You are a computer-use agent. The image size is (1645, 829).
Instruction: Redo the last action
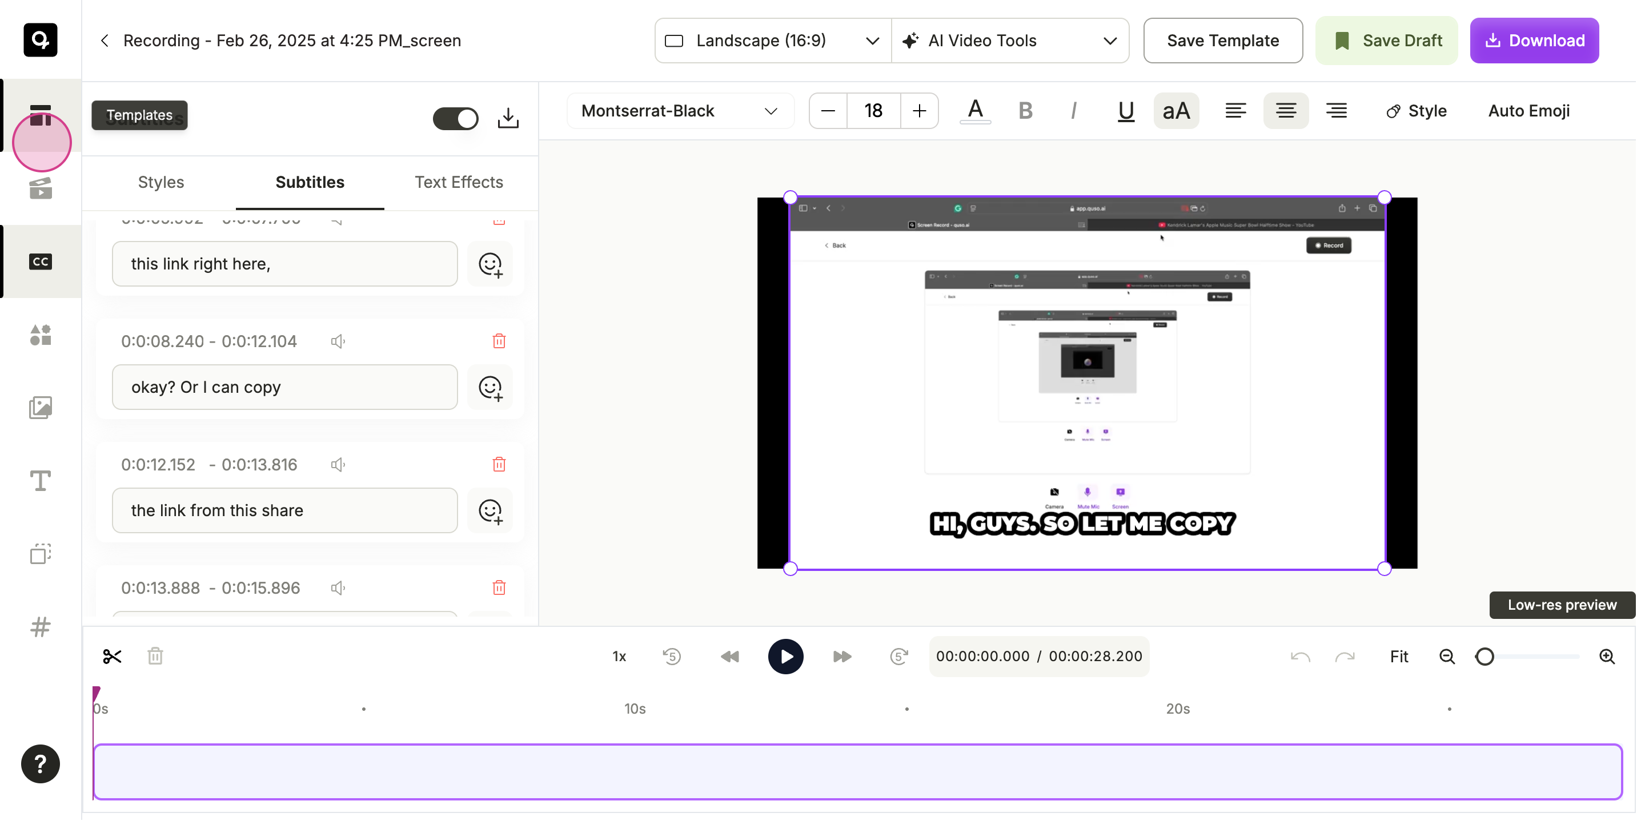(1345, 657)
